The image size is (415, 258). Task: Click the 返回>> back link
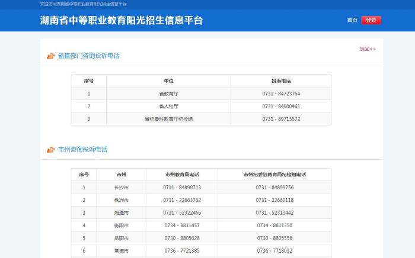click(x=367, y=49)
